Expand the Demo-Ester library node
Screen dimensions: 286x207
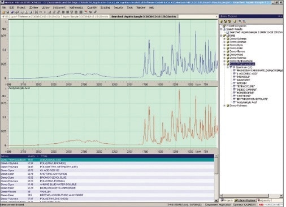[224, 49]
